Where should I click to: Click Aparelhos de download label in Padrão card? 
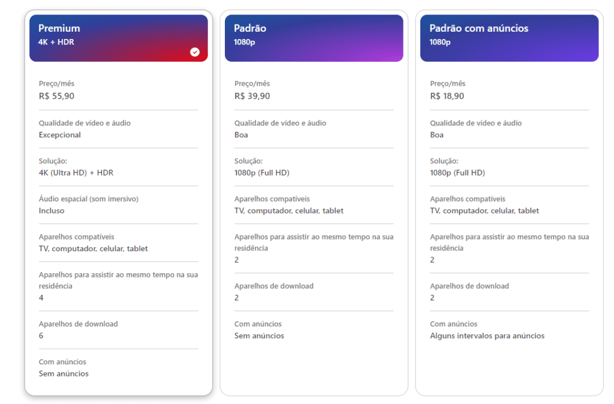[x=274, y=286]
